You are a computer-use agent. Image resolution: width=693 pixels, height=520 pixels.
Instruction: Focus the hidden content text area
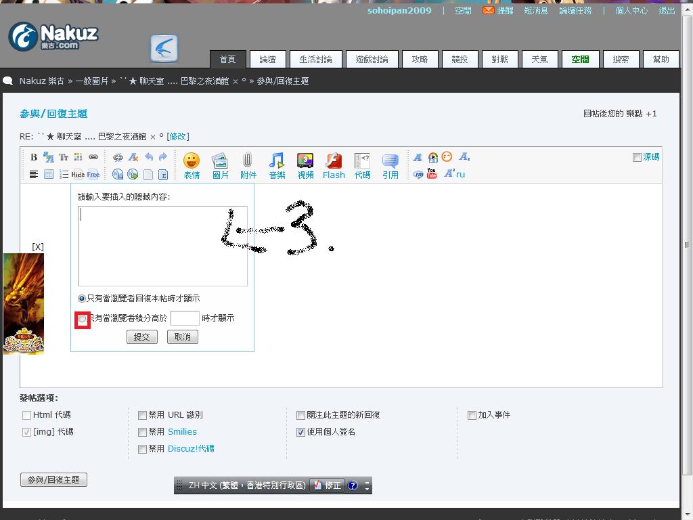coord(162,246)
